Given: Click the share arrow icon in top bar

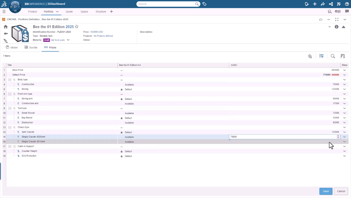Looking at the screenshot, I should [323, 4].
